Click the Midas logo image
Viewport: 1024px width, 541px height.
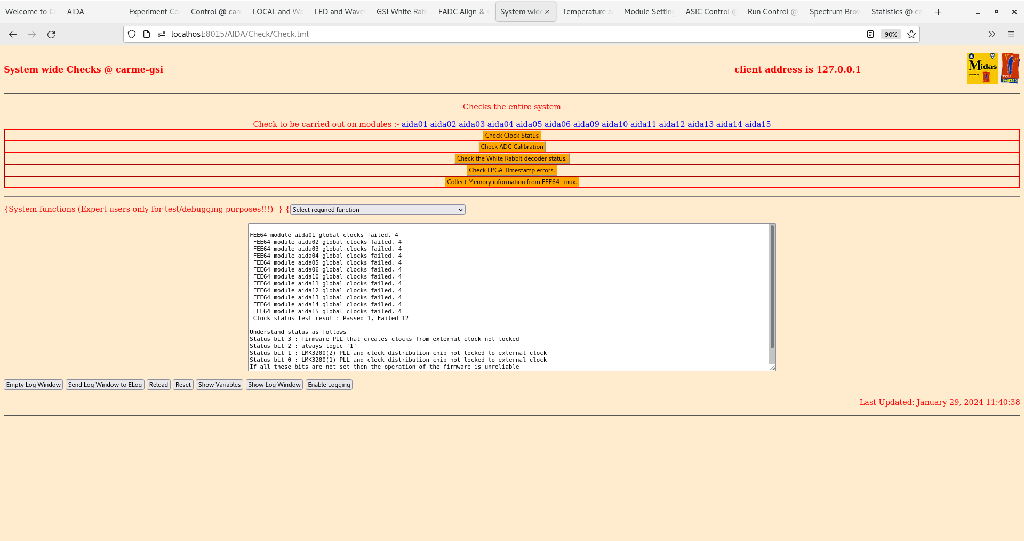point(981,68)
